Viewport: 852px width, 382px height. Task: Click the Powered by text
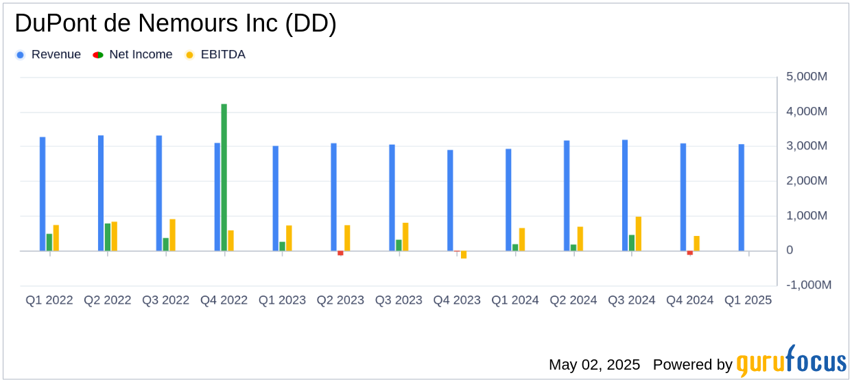coord(692,365)
